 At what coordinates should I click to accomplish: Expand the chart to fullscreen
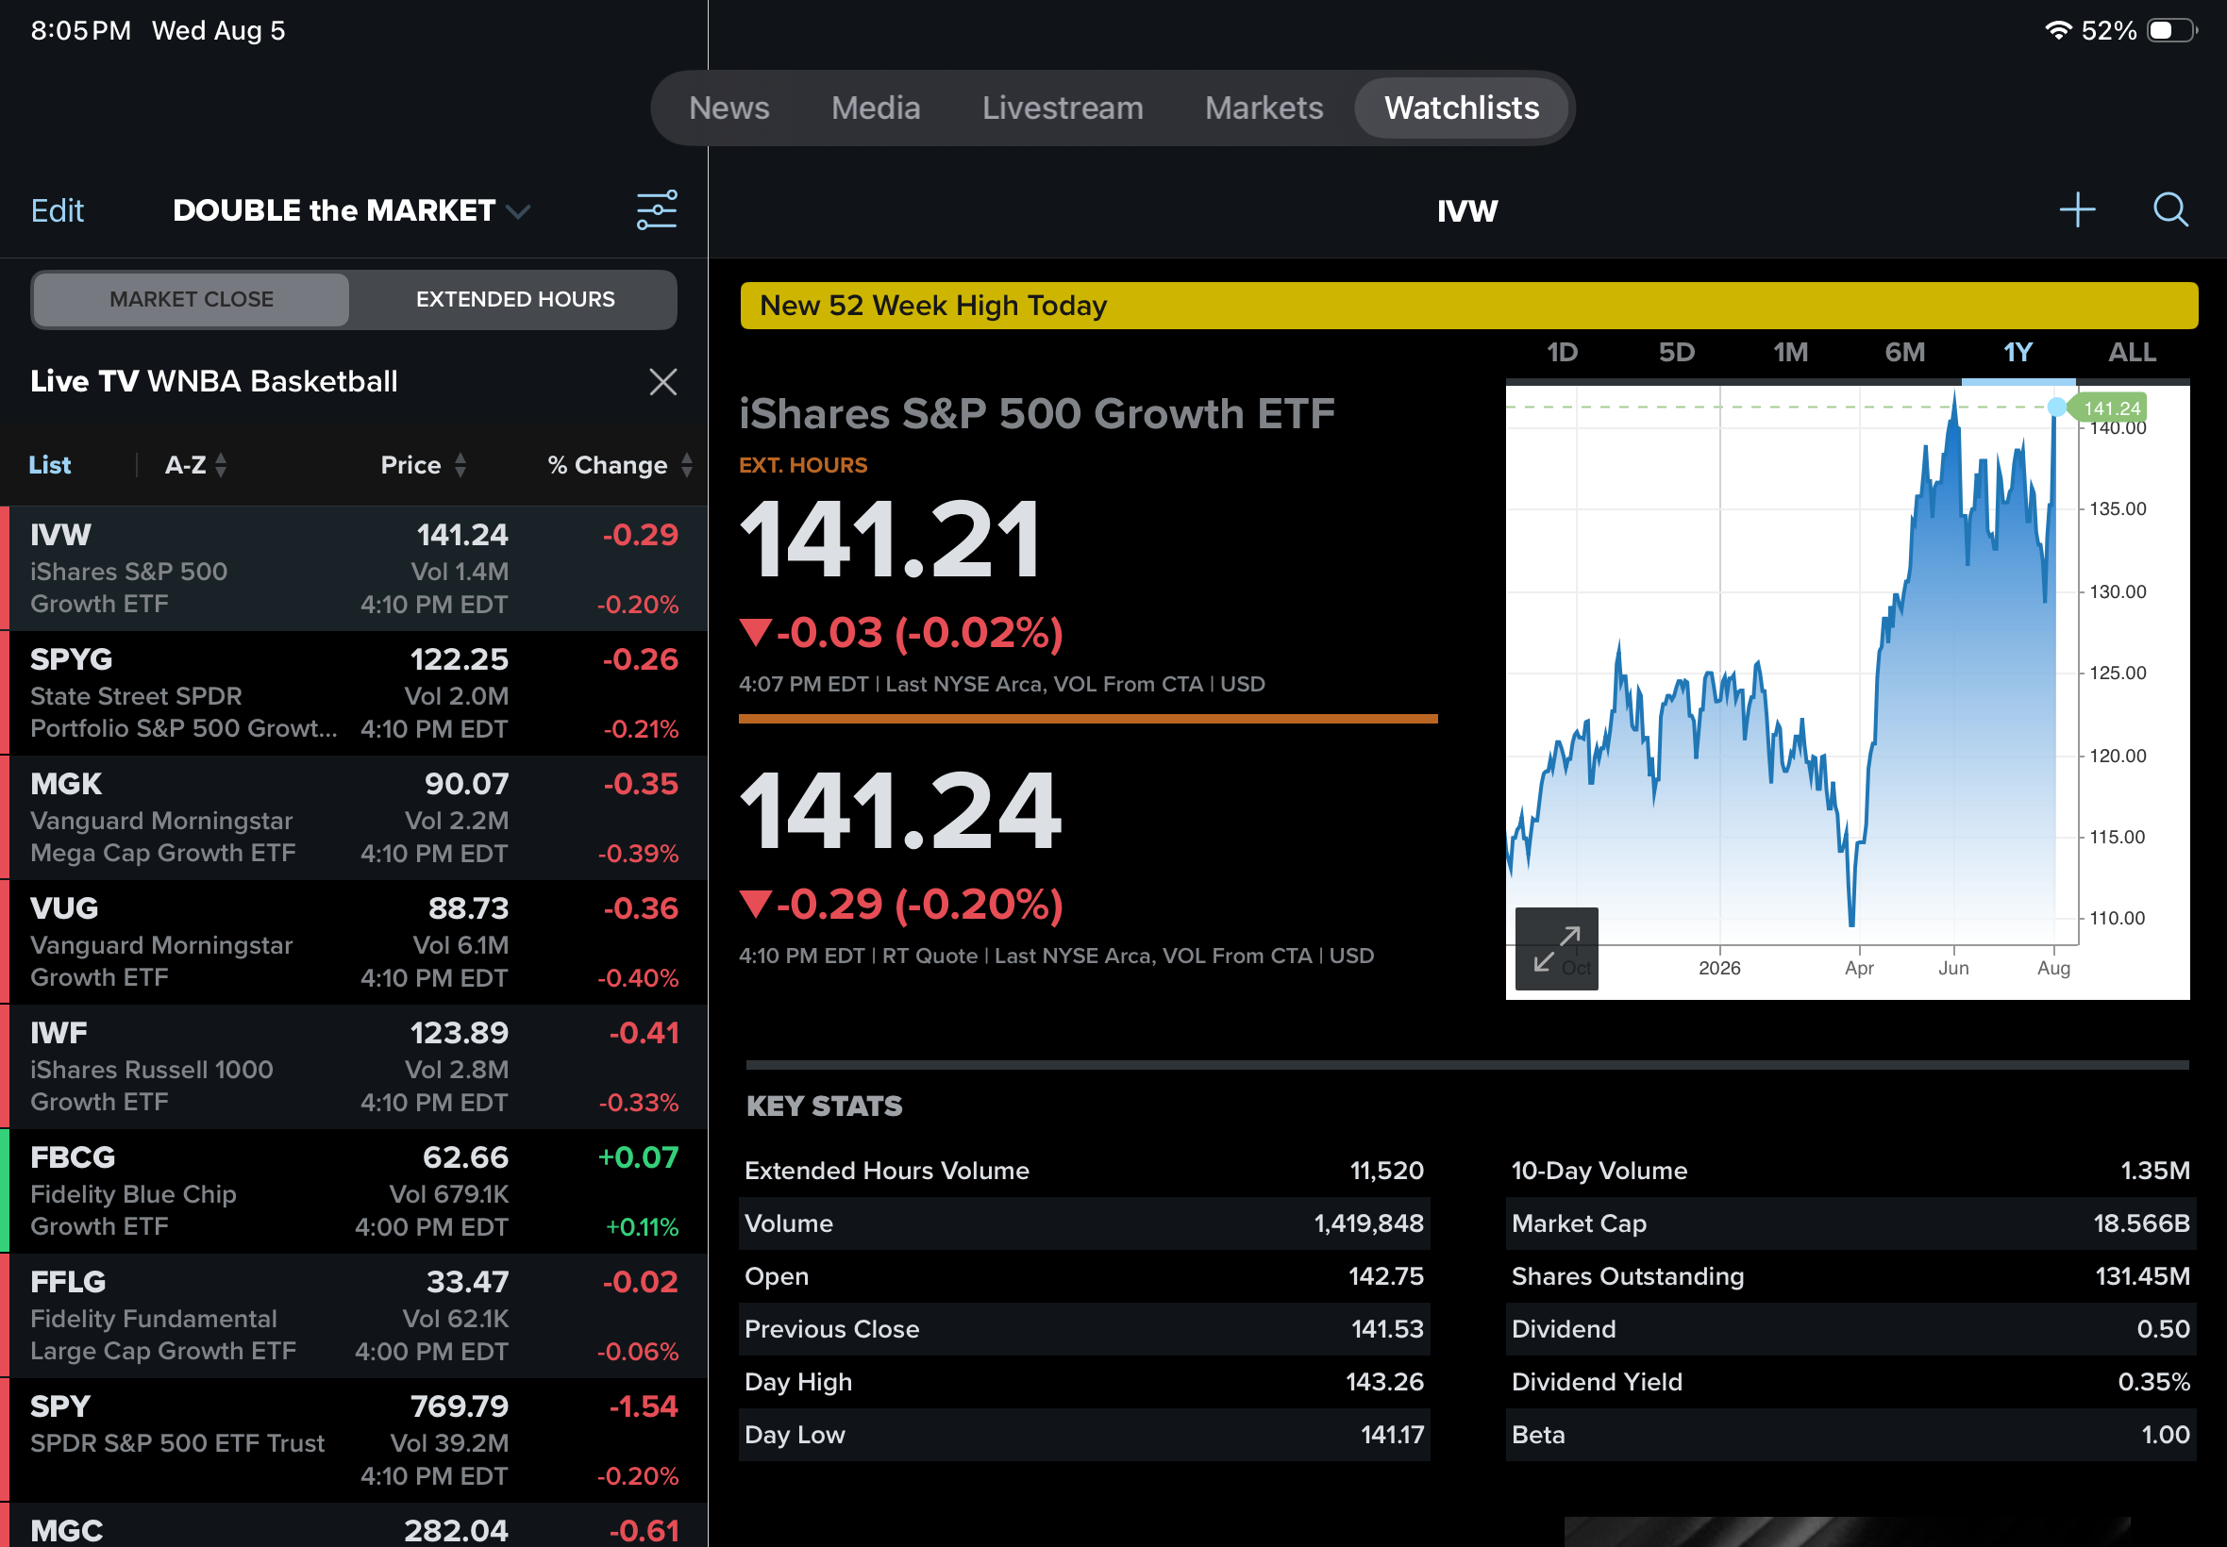point(1556,948)
